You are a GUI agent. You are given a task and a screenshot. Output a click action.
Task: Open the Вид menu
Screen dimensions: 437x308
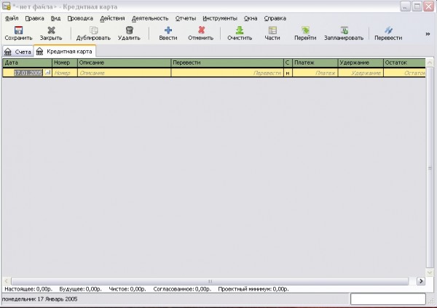56,18
